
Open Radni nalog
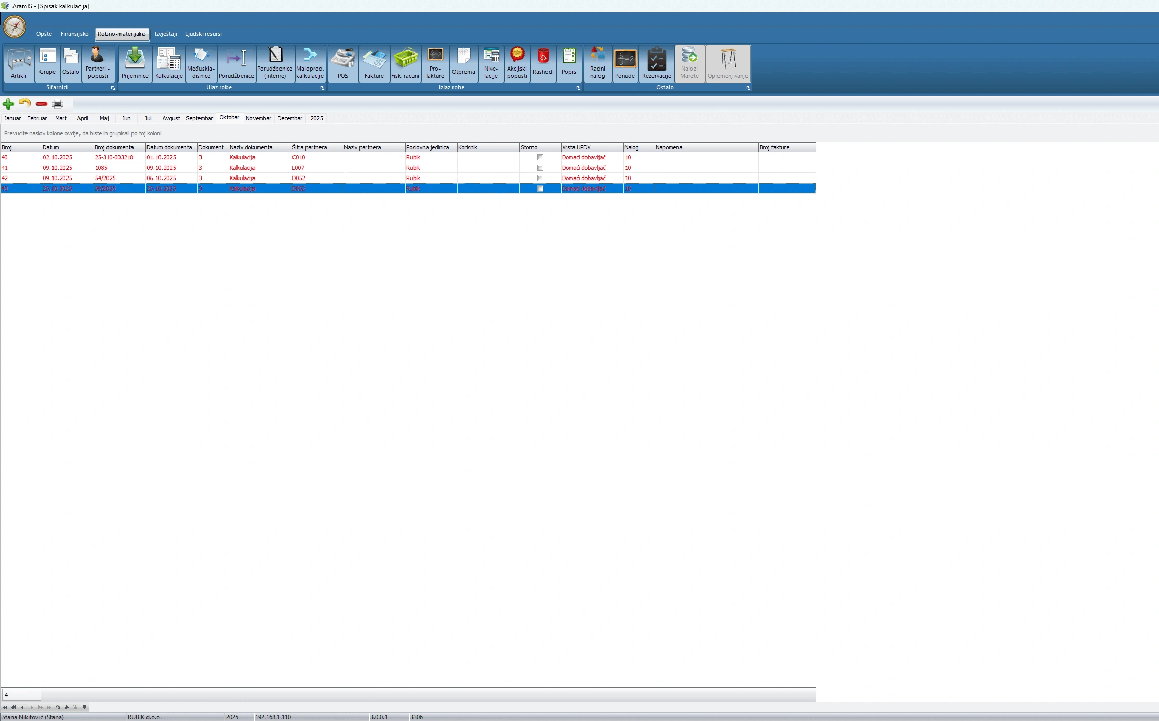[x=597, y=63]
